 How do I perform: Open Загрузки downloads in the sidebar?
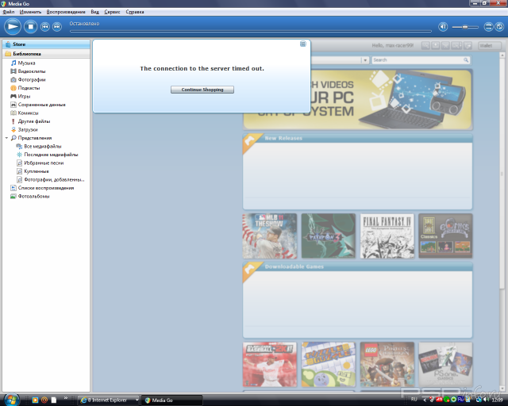[x=28, y=129]
